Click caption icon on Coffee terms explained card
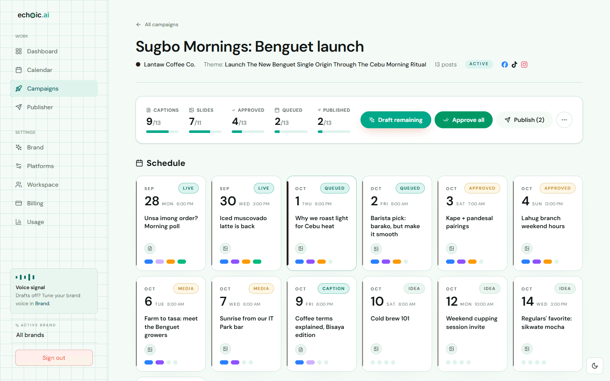Viewport: 610px width, 381px height. pos(301,350)
